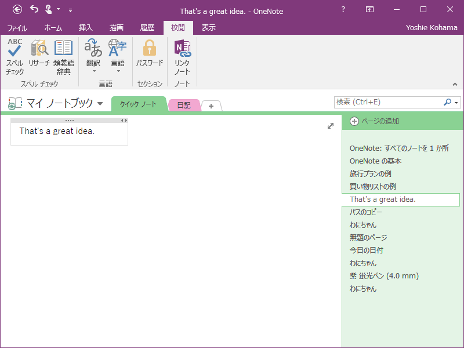Expand page to full view arrow

pos(331,126)
